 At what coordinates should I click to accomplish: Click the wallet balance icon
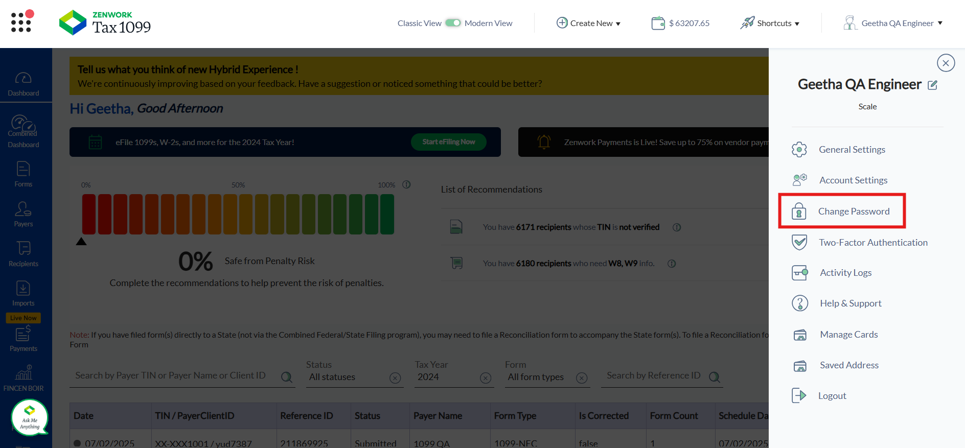click(658, 23)
